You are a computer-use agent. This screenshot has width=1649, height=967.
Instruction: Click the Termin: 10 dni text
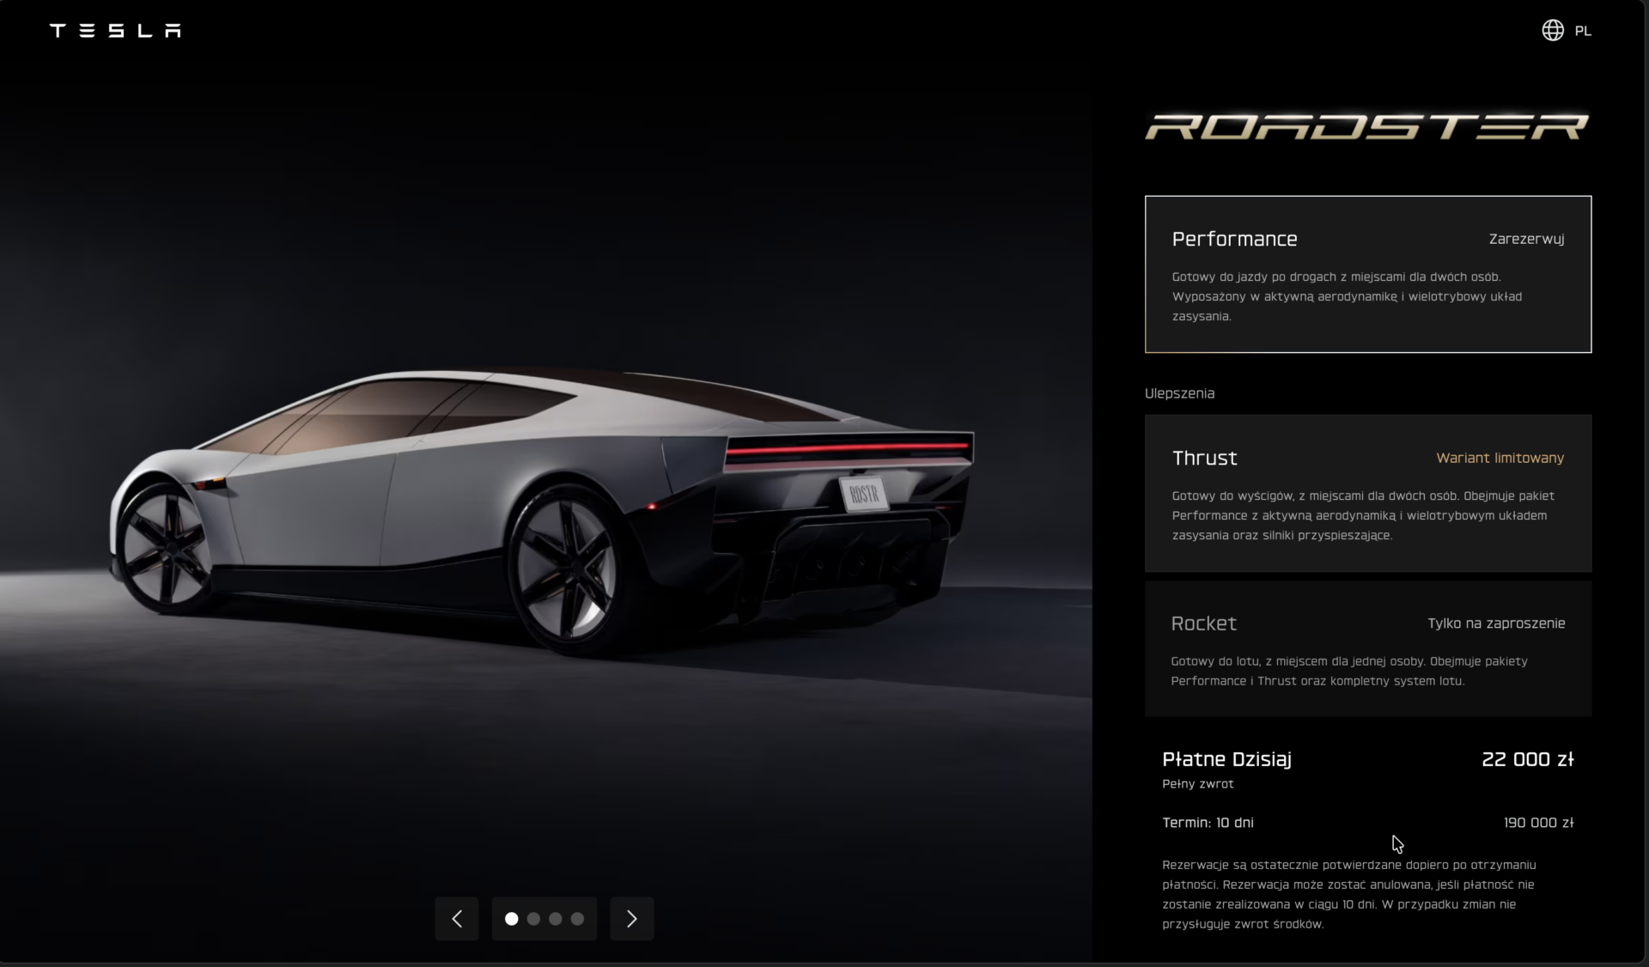(1208, 823)
